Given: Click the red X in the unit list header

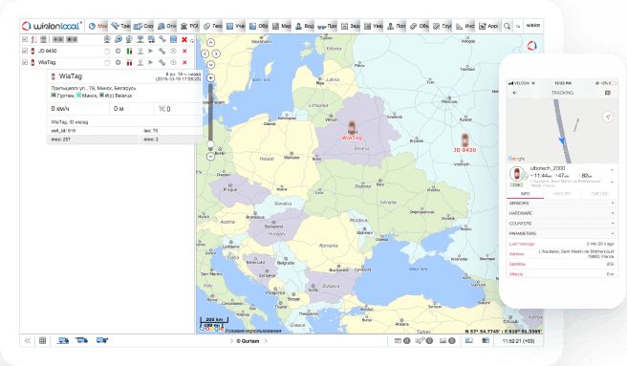Looking at the screenshot, I should (184, 39).
